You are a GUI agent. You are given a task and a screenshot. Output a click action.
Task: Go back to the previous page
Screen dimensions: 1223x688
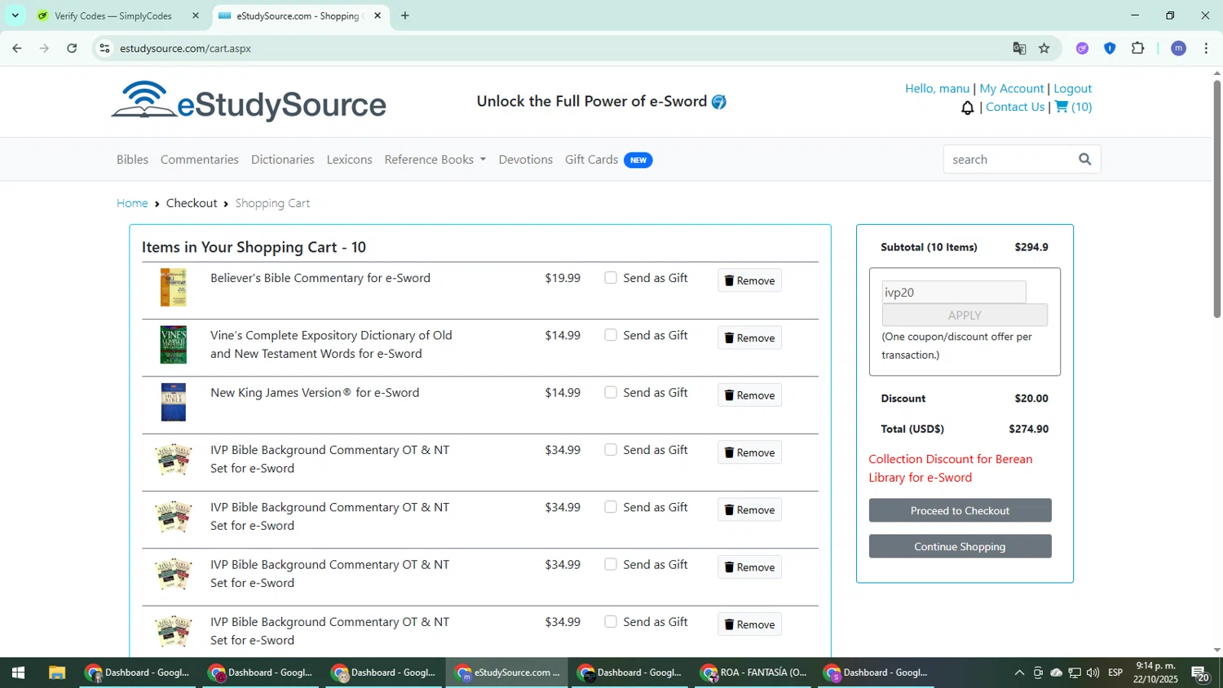click(17, 48)
